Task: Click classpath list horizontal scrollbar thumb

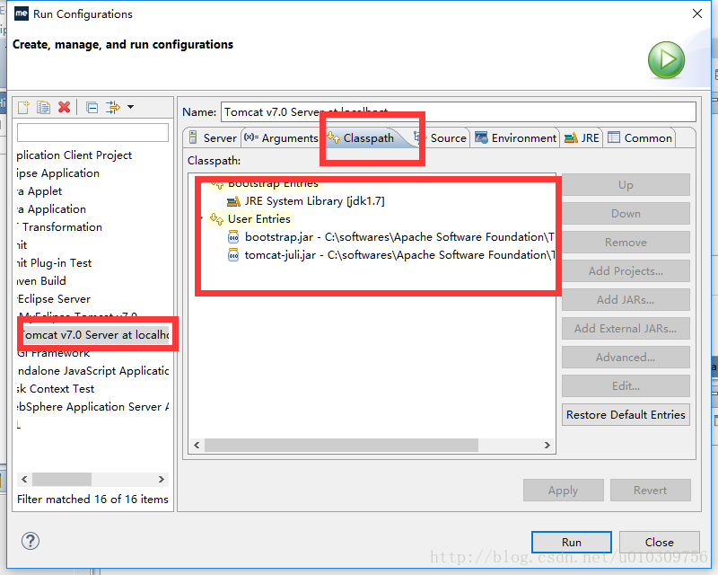Action: coord(341,445)
